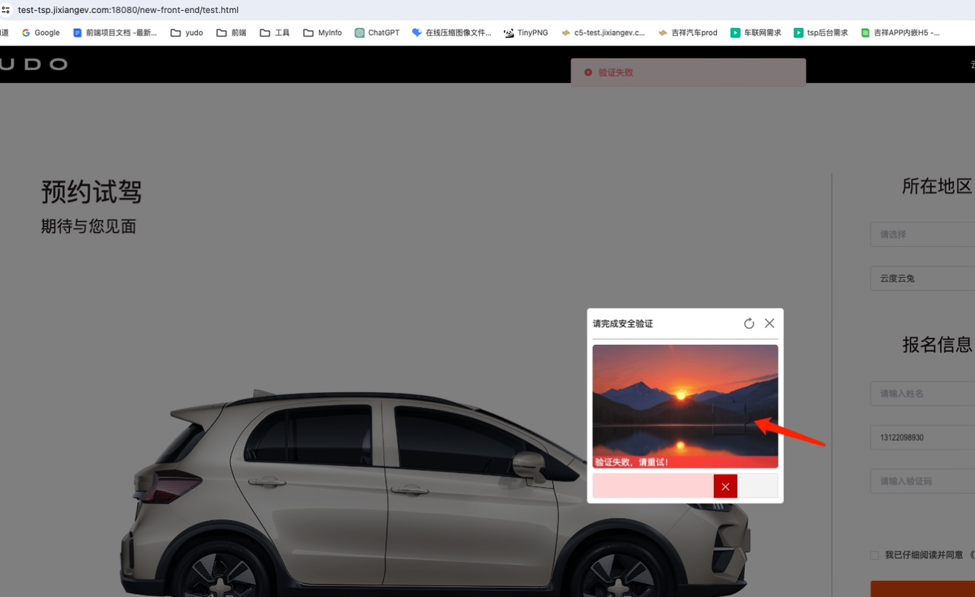The width and height of the screenshot is (975, 597).
Task: Click the 期待与您见面 subtitle
Action: (88, 226)
